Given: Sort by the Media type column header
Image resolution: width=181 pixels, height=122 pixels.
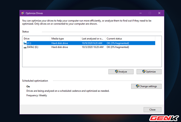Looking at the screenshot, I should coord(65,38).
